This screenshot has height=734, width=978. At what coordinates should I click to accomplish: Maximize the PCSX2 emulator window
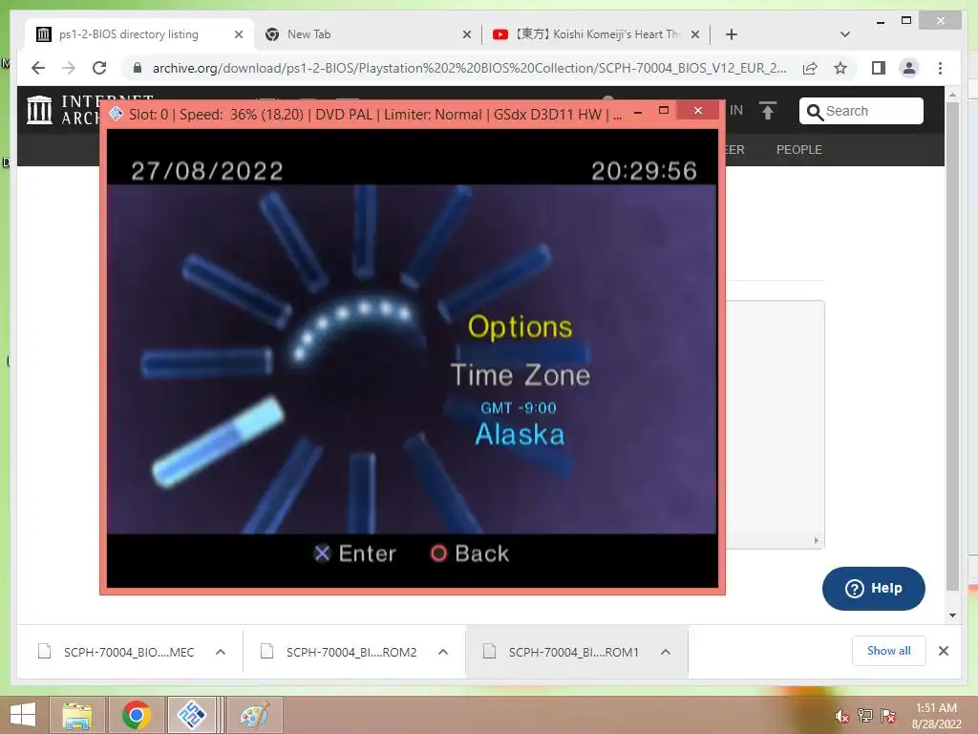coord(664,111)
